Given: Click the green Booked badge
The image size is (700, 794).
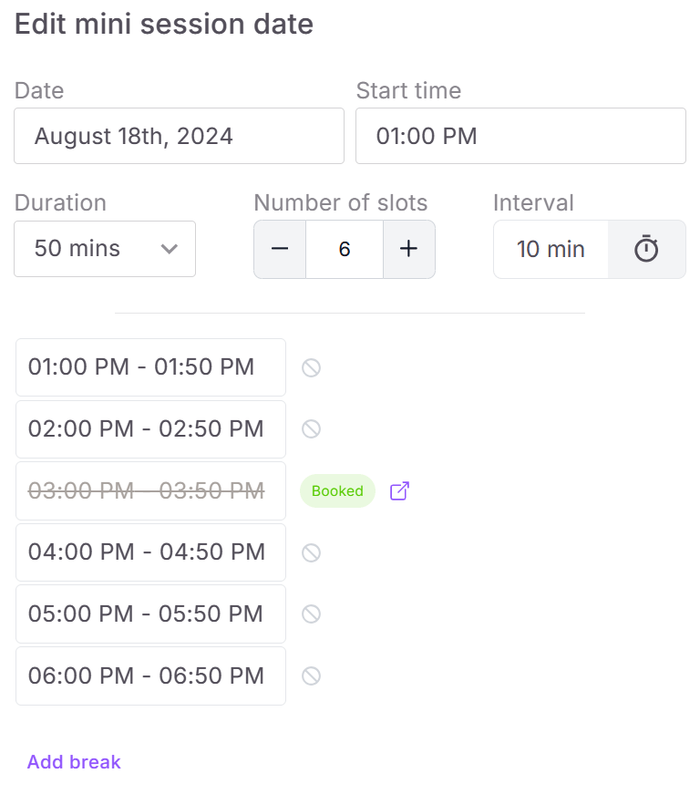Looking at the screenshot, I should pos(337,491).
